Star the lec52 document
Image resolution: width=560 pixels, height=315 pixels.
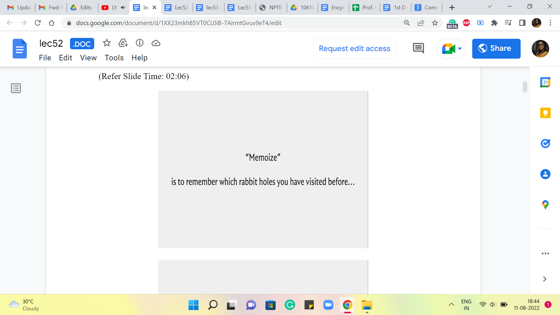tap(107, 43)
